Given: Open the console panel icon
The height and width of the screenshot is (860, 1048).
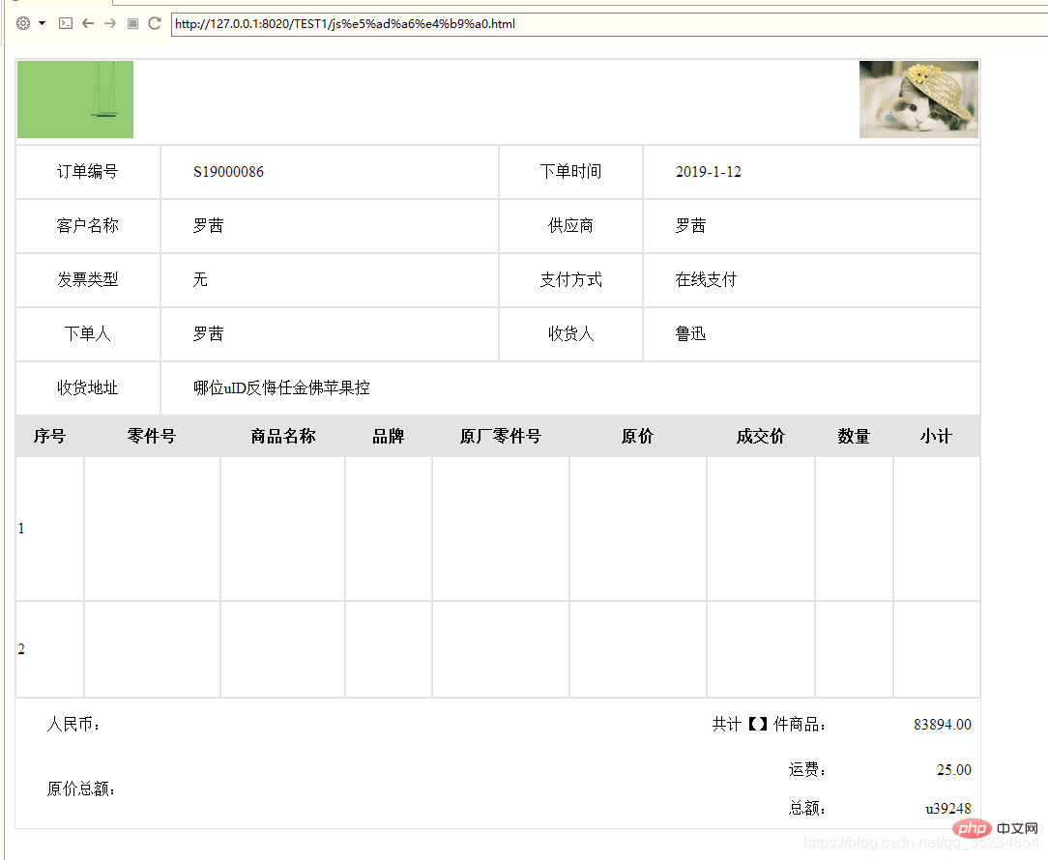Looking at the screenshot, I should coord(66,23).
